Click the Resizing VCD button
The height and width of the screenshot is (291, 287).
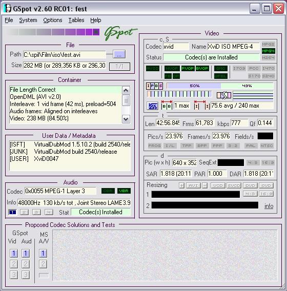(218, 185)
